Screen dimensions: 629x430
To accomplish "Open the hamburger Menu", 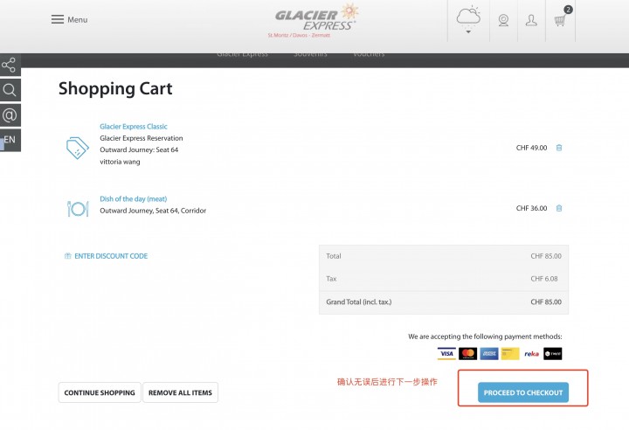I will pyautogui.click(x=69, y=19).
